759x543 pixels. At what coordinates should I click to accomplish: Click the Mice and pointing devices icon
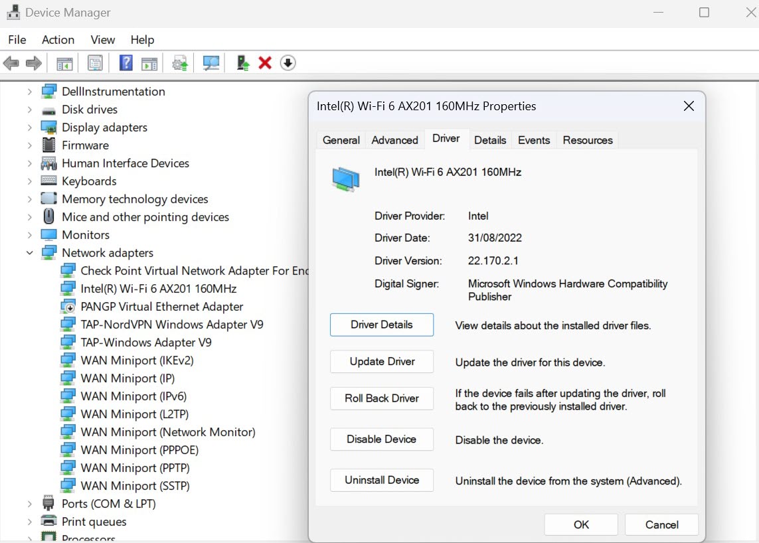point(49,216)
